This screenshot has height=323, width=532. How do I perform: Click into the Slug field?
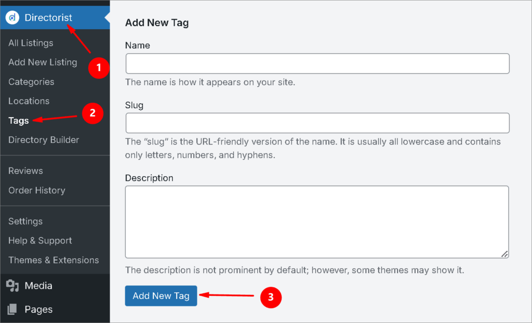pos(317,123)
